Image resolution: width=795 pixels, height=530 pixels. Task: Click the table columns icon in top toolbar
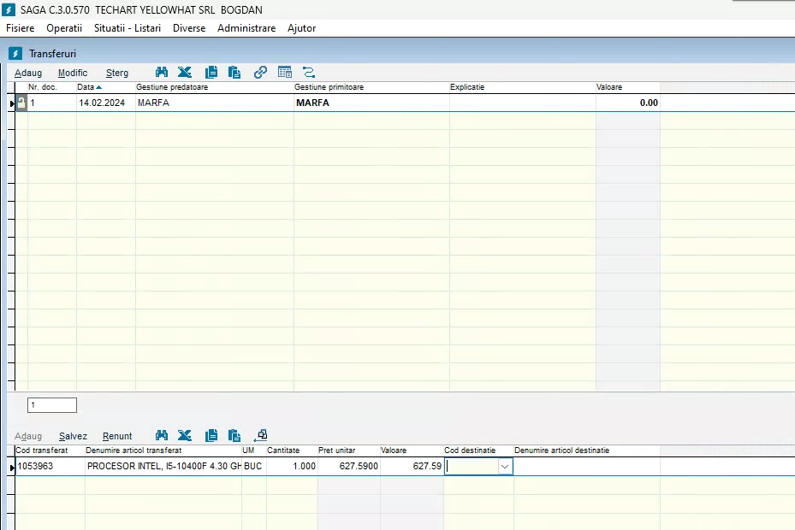tap(285, 73)
